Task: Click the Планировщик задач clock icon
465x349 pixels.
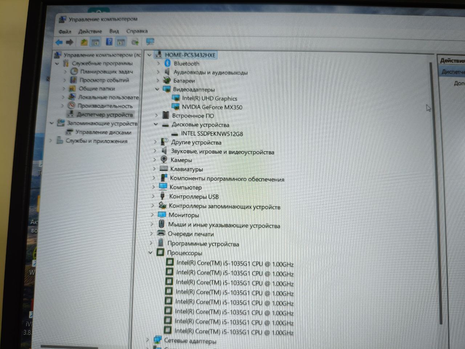Action: (74, 72)
